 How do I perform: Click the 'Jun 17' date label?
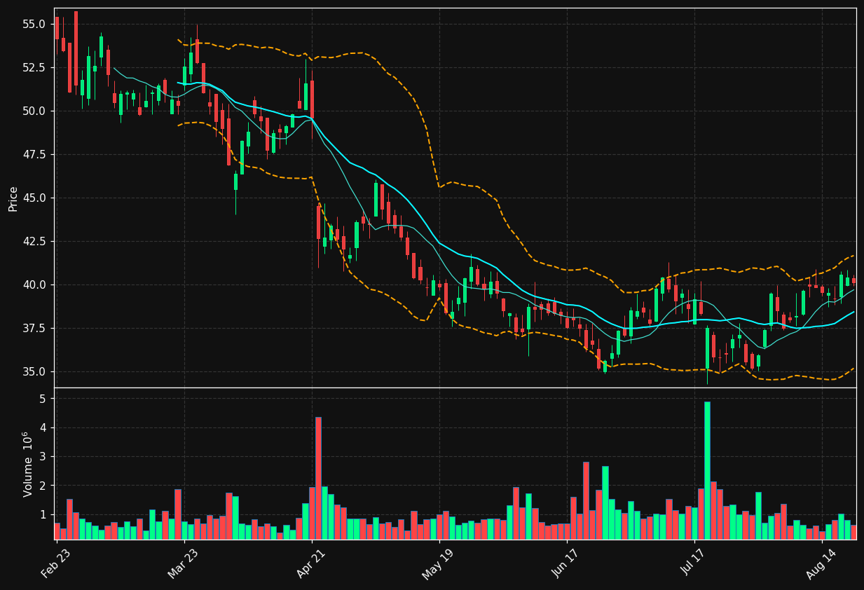(x=566, y=564)
